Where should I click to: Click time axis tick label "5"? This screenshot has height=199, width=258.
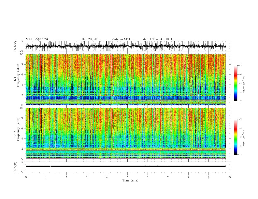(x=127, y=177)
